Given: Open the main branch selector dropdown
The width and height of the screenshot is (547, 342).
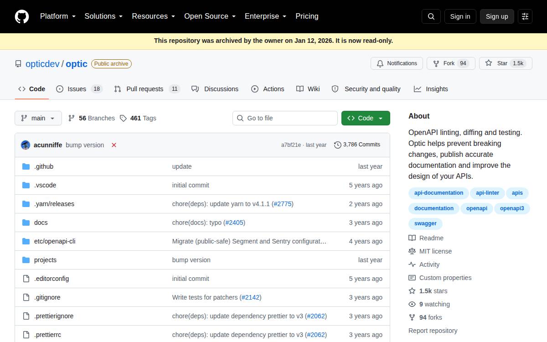Looking at the screenshot, I should [x=38, y=118].
